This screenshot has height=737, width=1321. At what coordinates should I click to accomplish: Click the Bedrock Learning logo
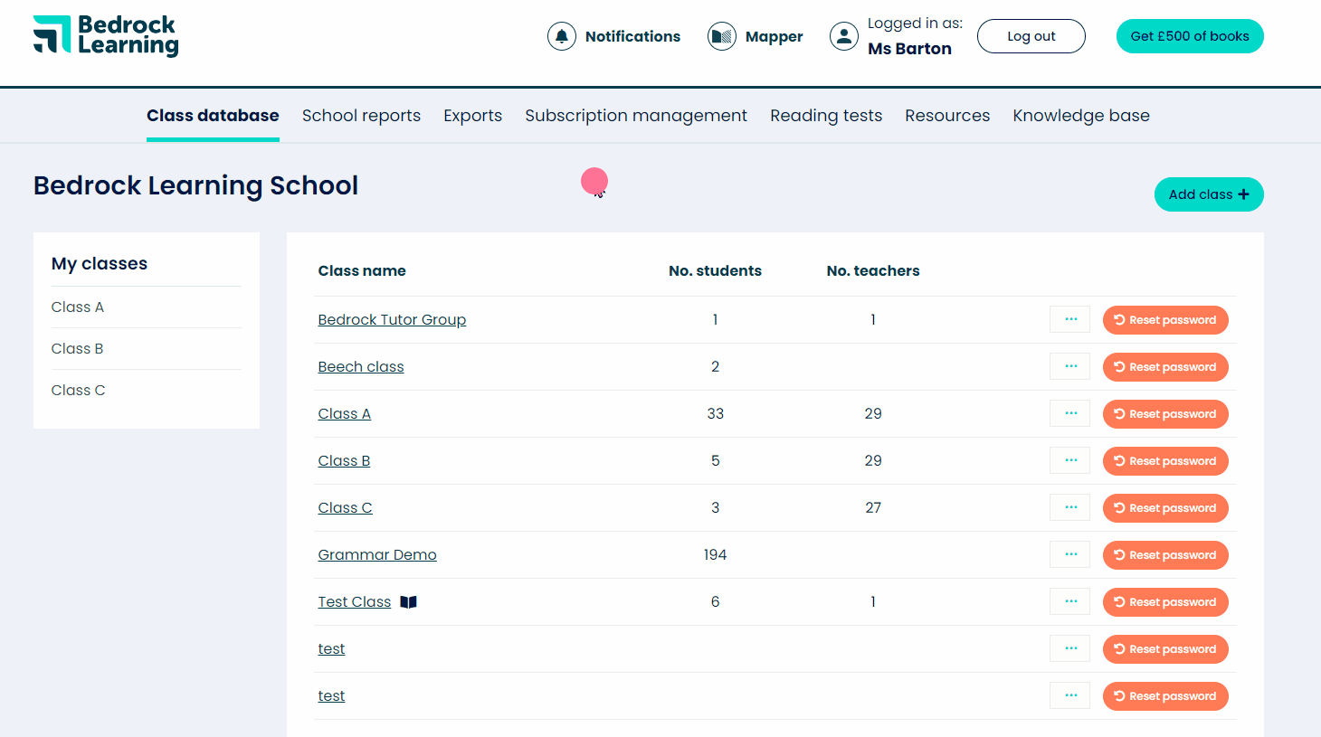click(x=105, y=36)
